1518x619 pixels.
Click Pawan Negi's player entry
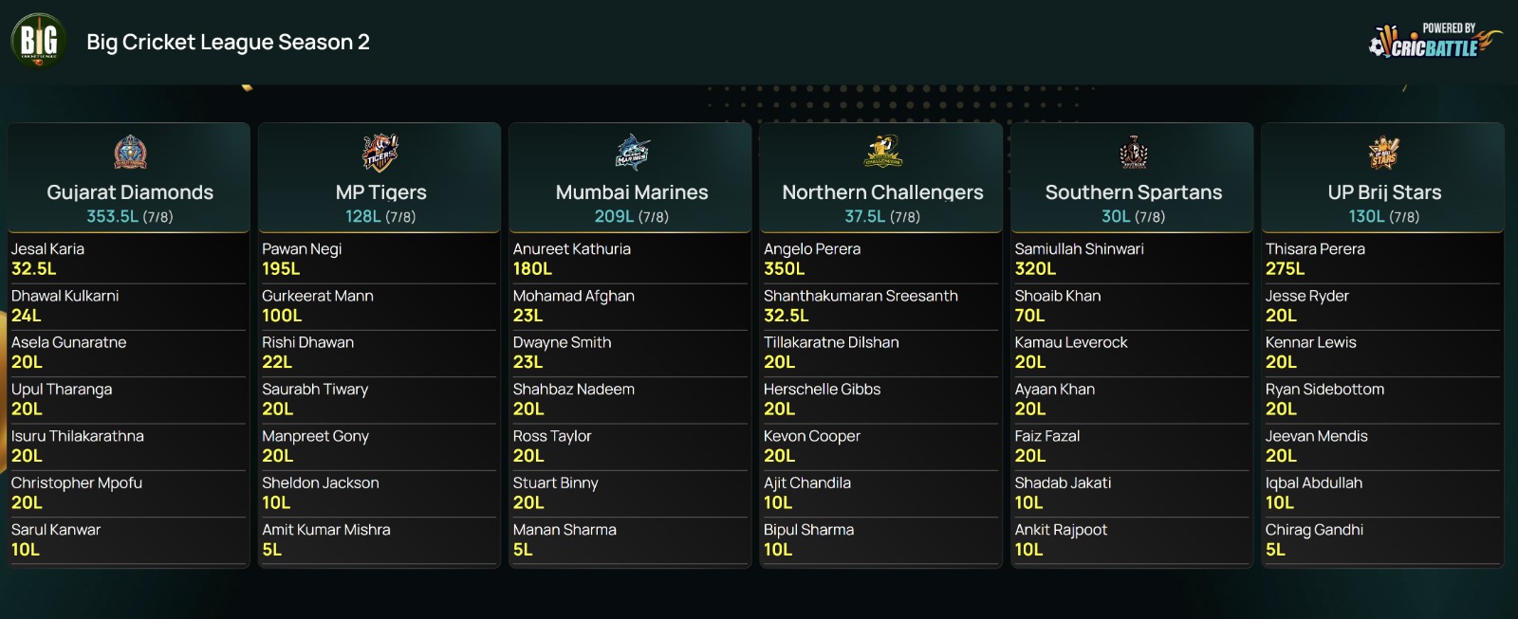click(x=379, y=259)
